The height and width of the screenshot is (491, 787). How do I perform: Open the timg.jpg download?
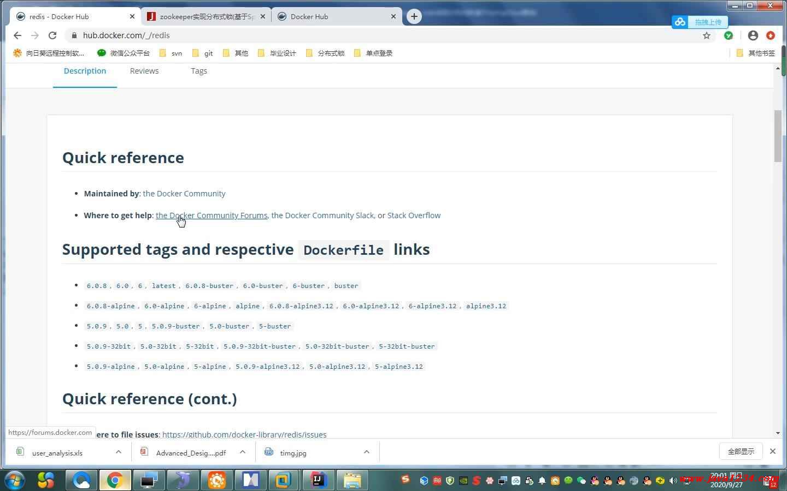[x=293, y=453]
